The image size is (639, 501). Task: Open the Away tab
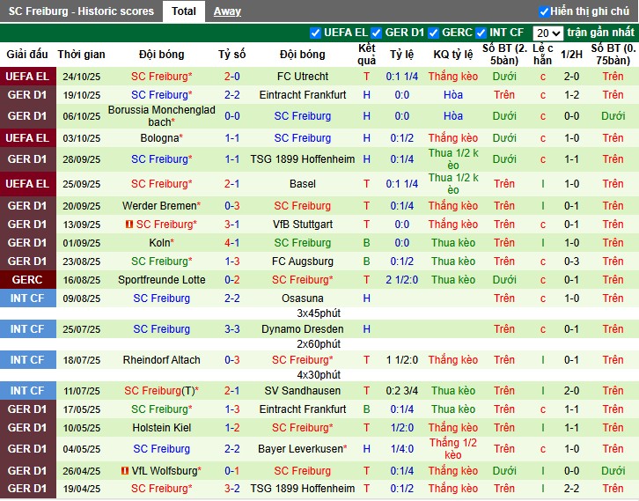point(227,11)
